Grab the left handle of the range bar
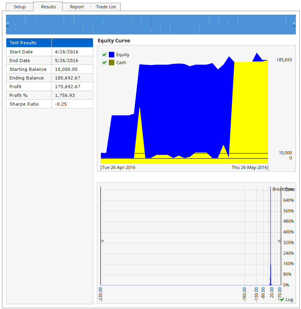Viewport: 301px width, 309px height. pos(8,25)
